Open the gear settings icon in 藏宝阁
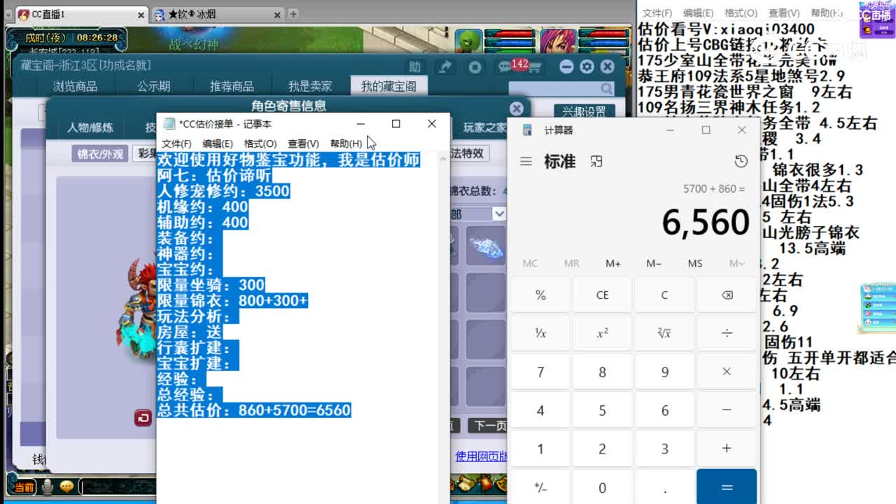 click(x=587, y=66)
